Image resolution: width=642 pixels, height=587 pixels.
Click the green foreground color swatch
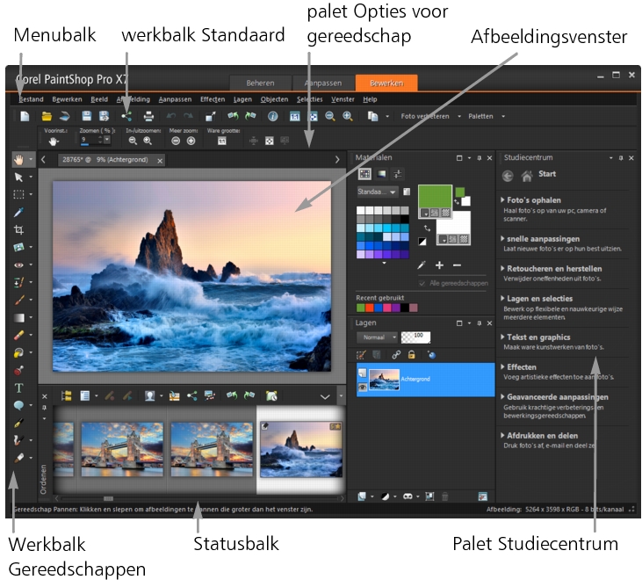pos(435,198)
